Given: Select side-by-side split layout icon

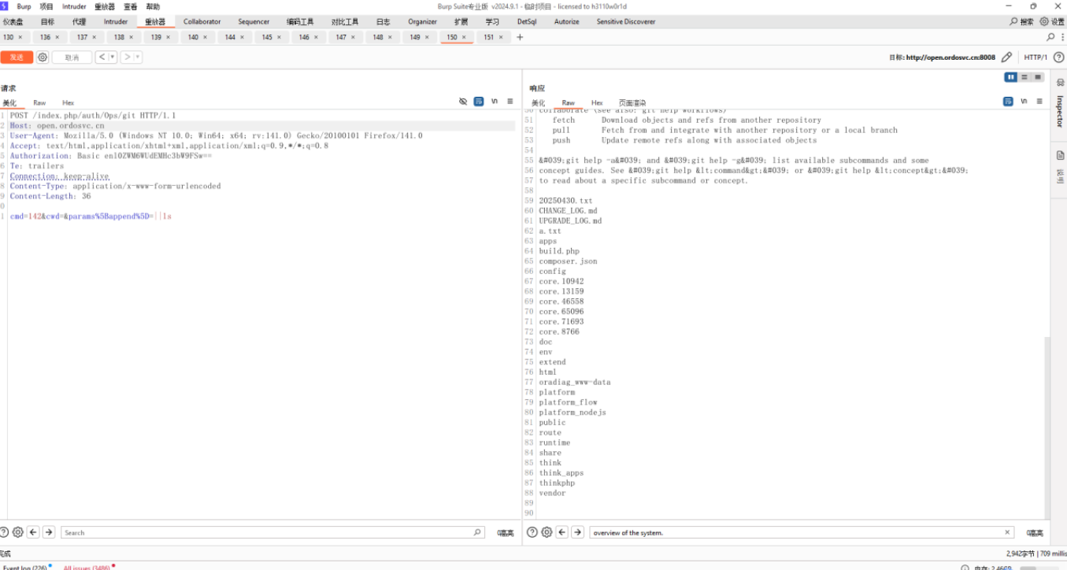Looking at the screenshot, I should pyautogui.click(x=1010, y=77).
